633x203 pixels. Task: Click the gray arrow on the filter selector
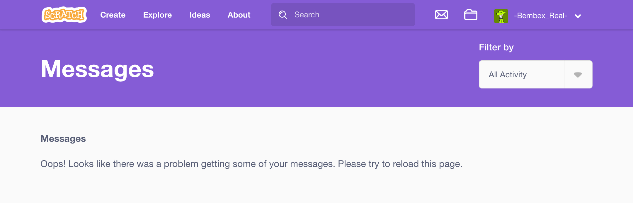[x=578, y=74]
